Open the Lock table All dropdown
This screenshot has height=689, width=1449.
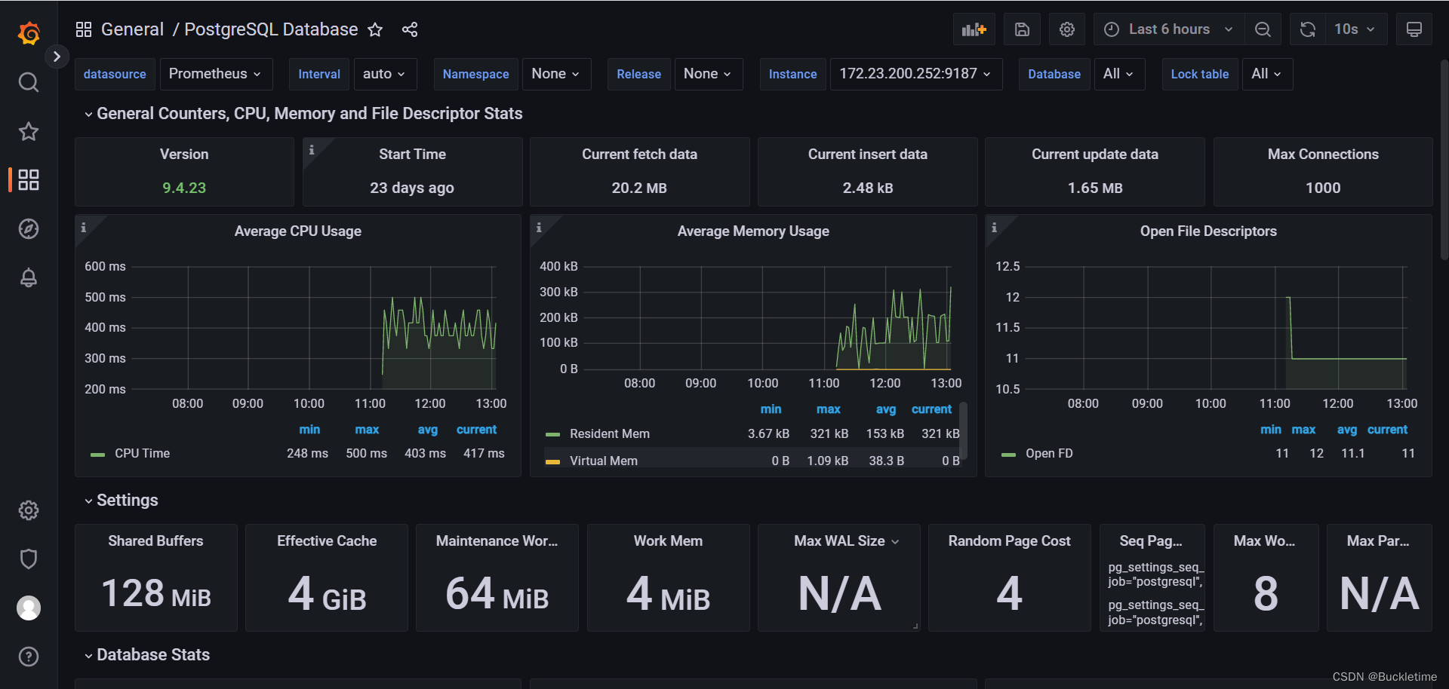(x=1266, y=74)
